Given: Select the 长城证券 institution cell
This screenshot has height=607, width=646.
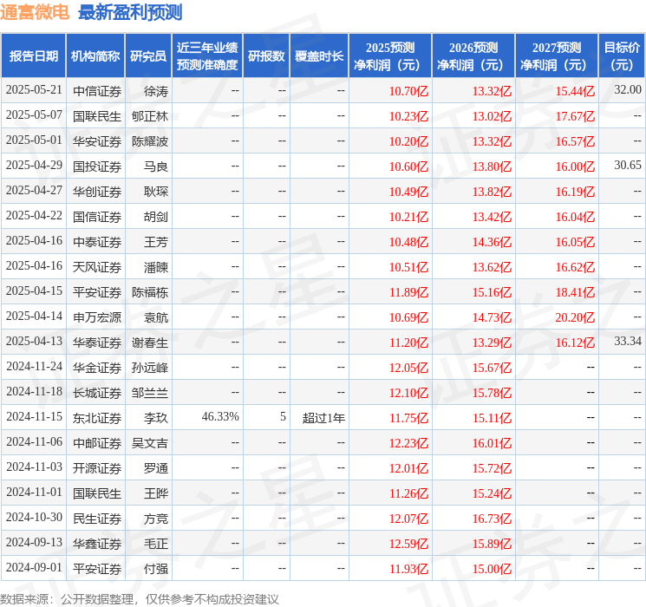Looking at the screenshot, I should pyautogui.click(x=97, y=393).
